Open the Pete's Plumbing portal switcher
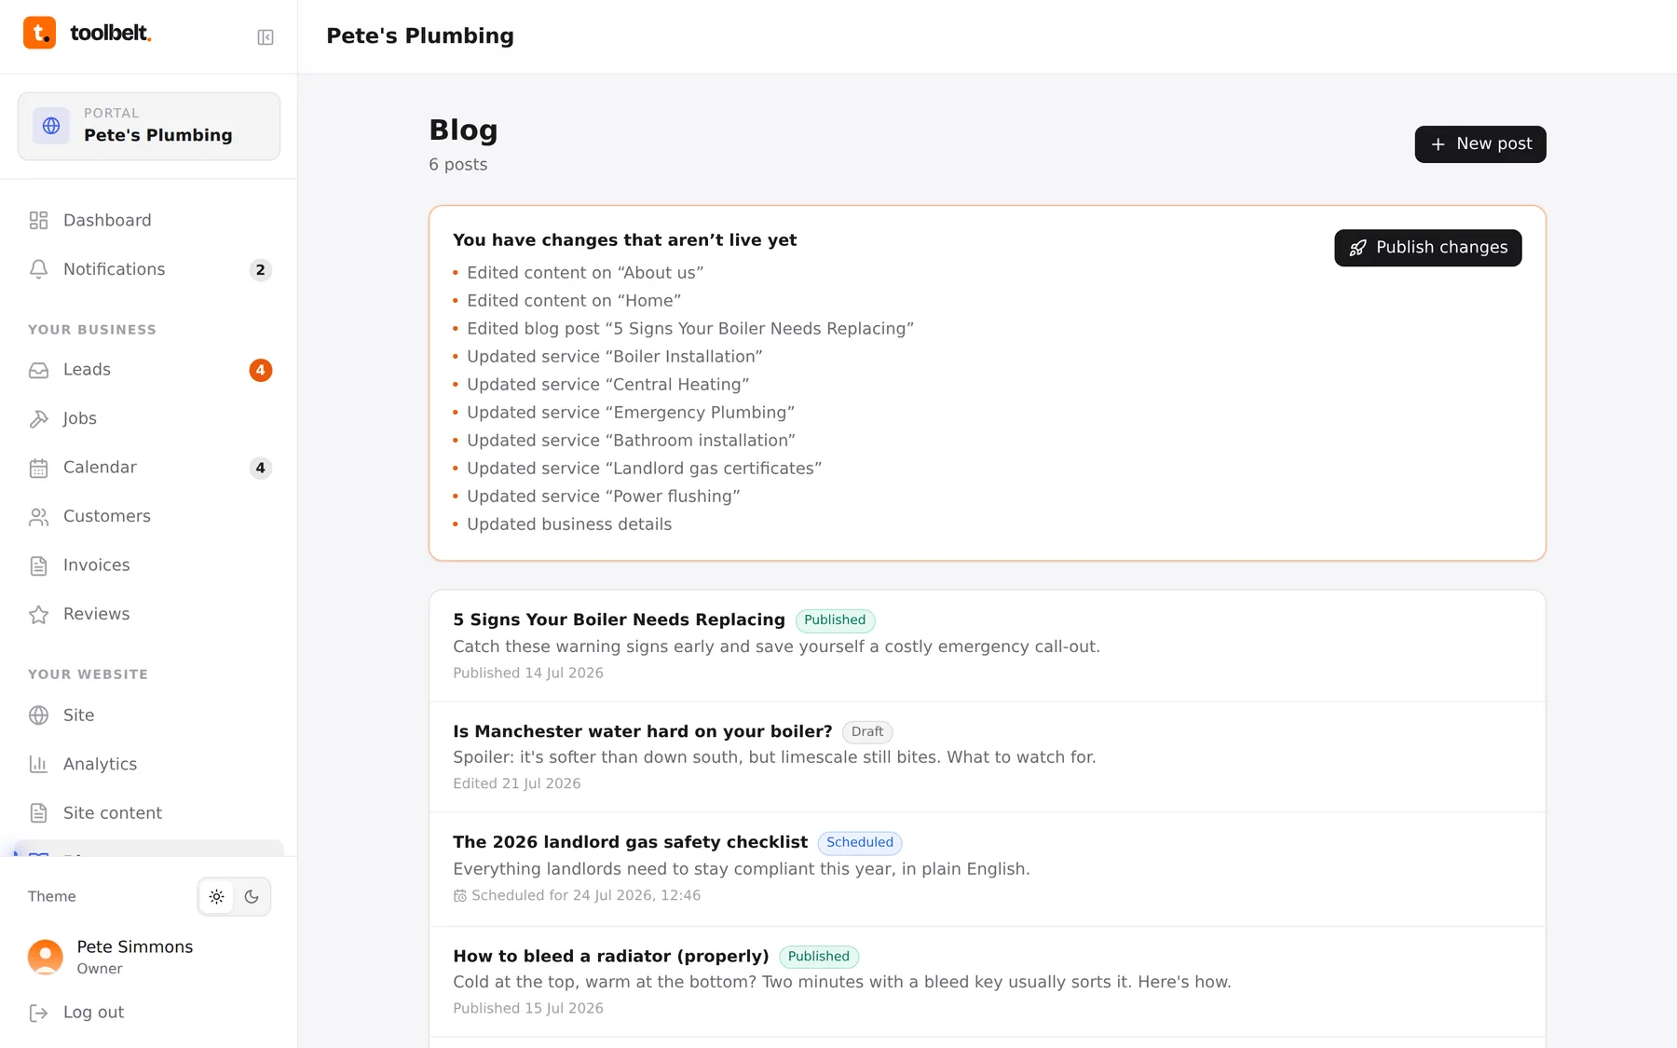This screenshot has width=1677, height=1048. coord(149,126)
